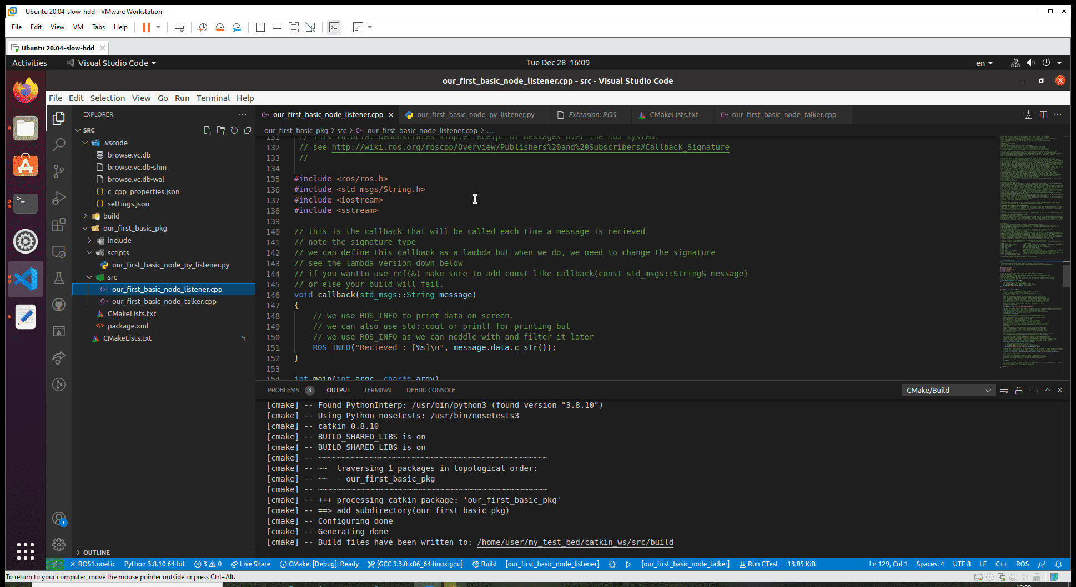
Task: Click New Folder icon in Explorer header
Action: click(x=221, y=130)
